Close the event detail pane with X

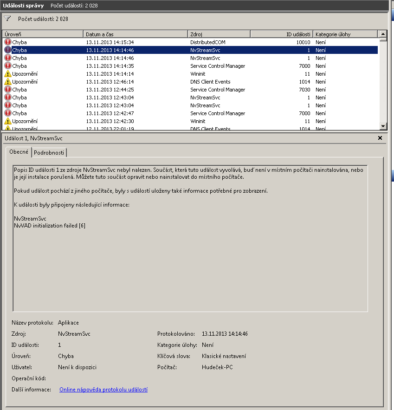coord(380,138)
